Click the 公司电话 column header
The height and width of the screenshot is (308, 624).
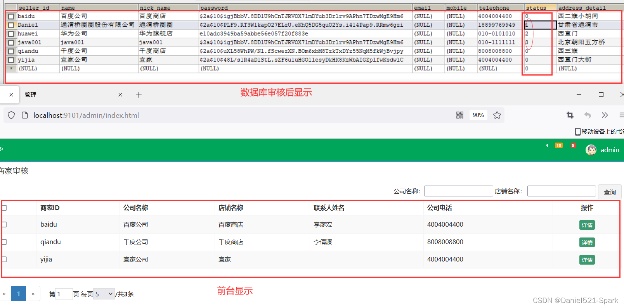tap(440, 208)
